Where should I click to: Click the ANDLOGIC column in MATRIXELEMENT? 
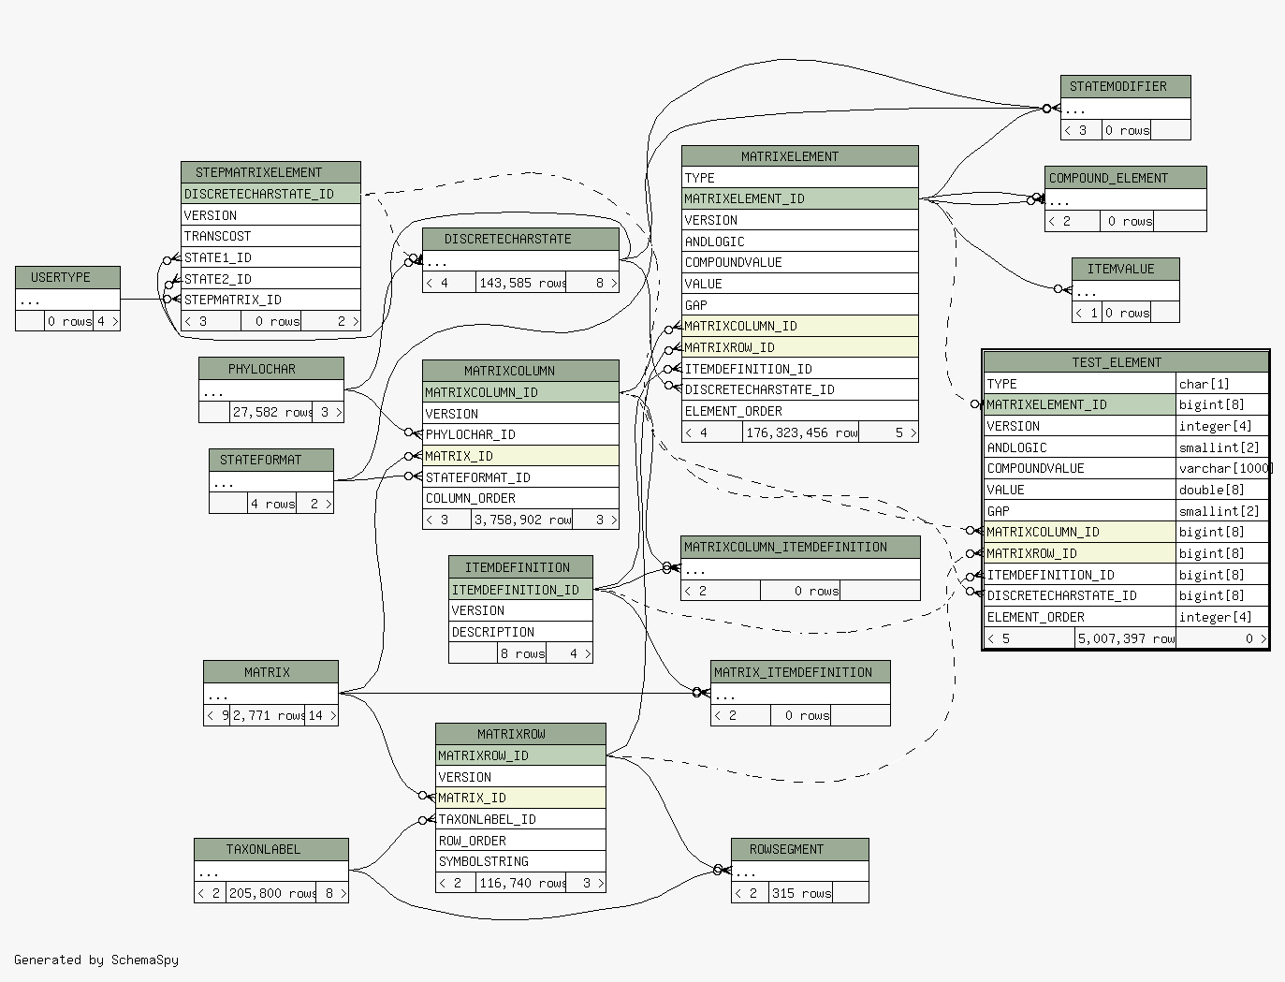pos(800,242)
